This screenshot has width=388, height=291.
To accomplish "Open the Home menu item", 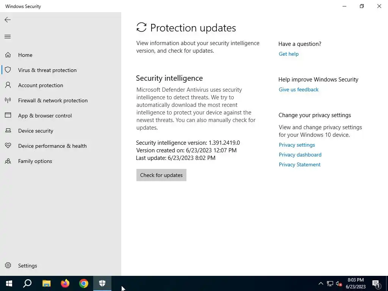I will click(61, 55).
